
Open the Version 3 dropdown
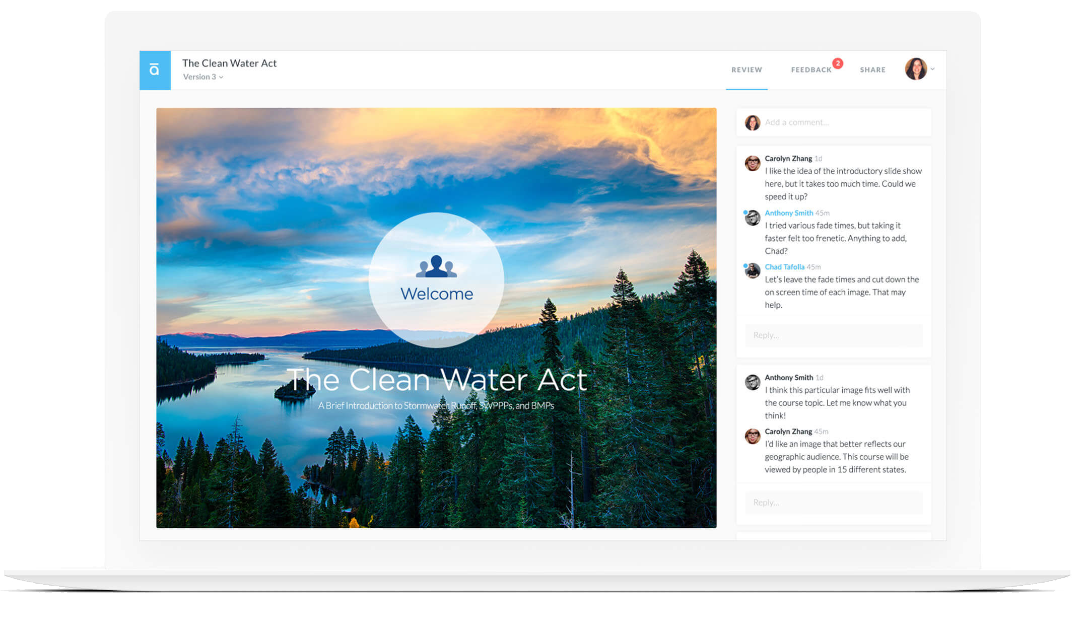203,77
